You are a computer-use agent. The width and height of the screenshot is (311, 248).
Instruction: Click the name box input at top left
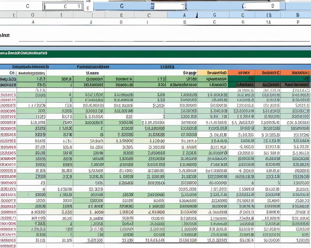tap(63, 6)
